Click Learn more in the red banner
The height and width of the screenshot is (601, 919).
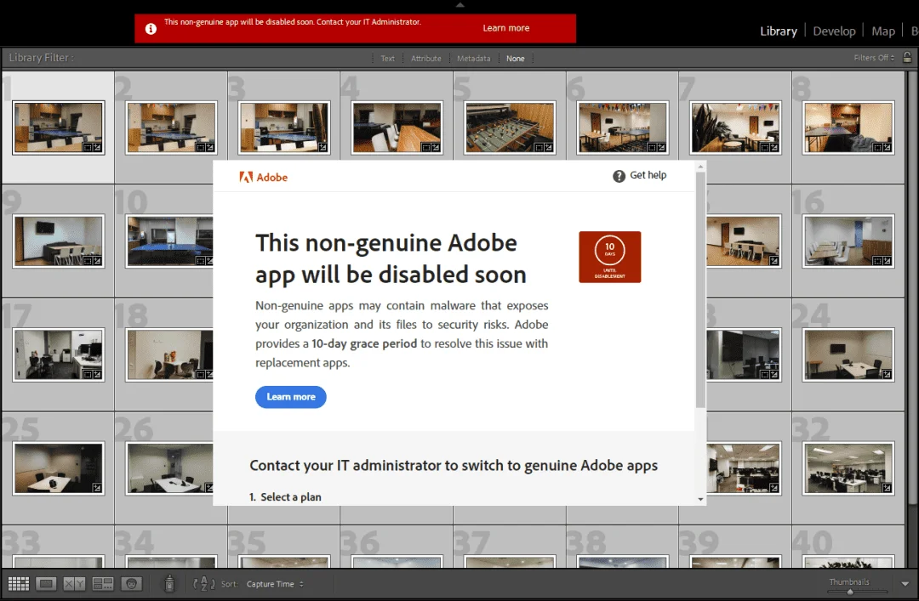click(x=505, y=28)
